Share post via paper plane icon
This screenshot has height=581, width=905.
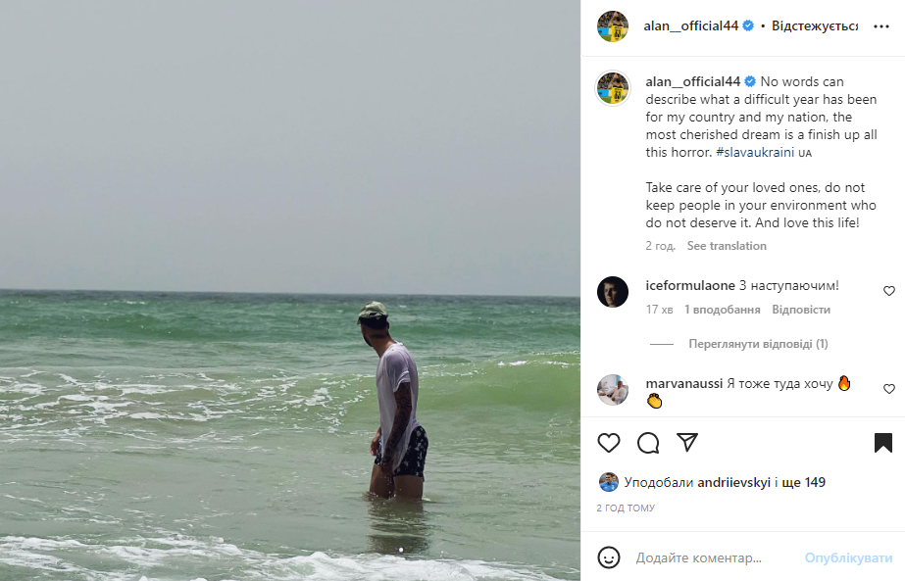click(x=687, y=443)
